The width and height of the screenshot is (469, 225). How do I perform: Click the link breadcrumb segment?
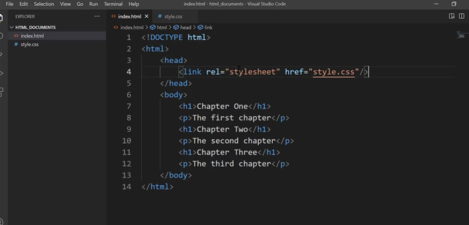point(209,27)
